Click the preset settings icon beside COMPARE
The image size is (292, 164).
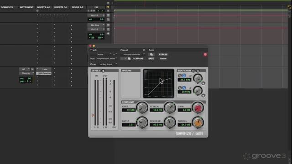129,59
